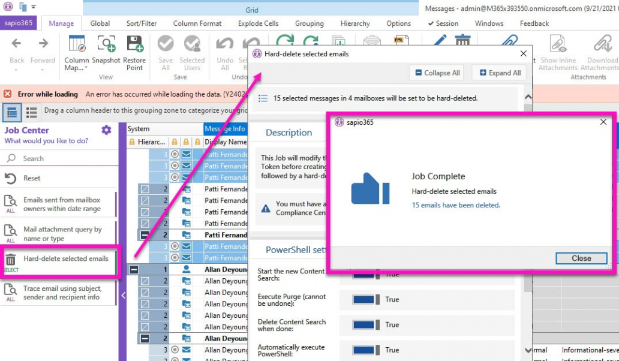This screenshot has width=619, height=361.
Task: Click the thumbs-up Job Complete icon
Action: tap(370, 189)
